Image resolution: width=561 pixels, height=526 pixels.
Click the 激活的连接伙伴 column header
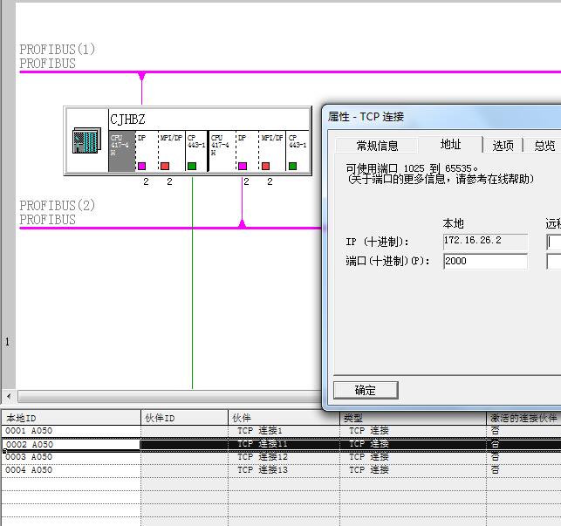point(523,418)
